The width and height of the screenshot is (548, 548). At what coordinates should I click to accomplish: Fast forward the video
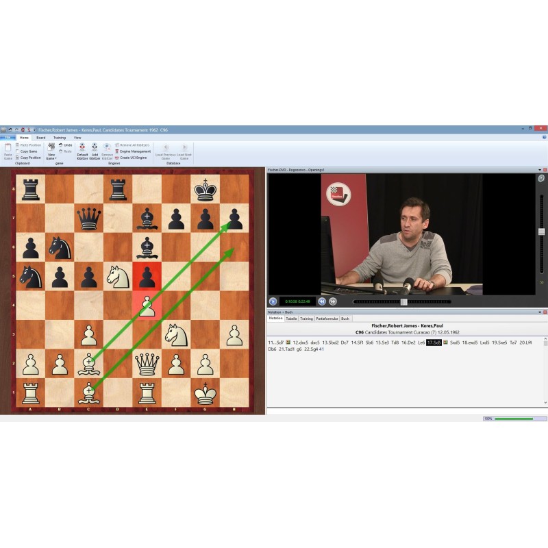click(x=333, y=301)
